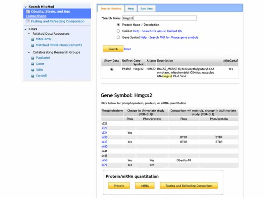The image size is (265, 198).
Task: Click the icon beside Yandell
Action: tap(32, 76)
